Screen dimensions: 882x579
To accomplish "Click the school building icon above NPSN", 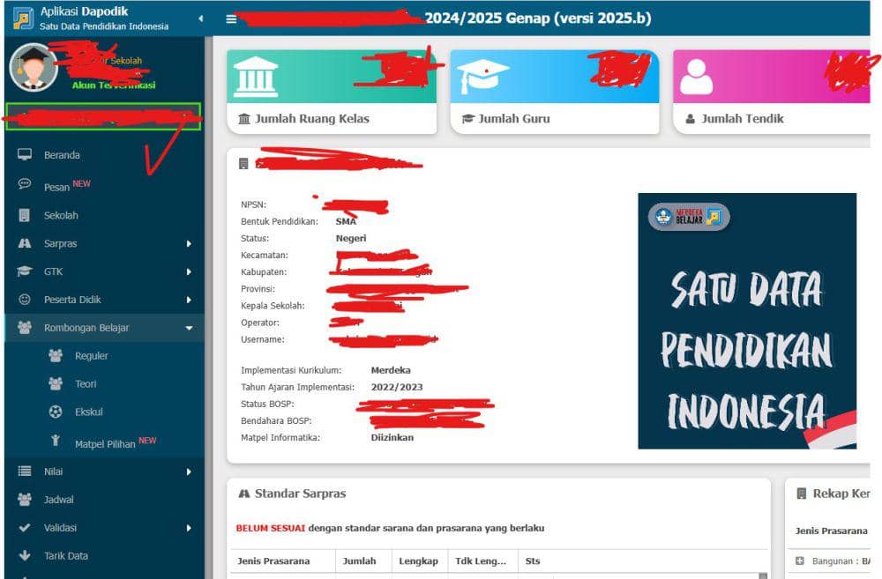I will (243, 164).
